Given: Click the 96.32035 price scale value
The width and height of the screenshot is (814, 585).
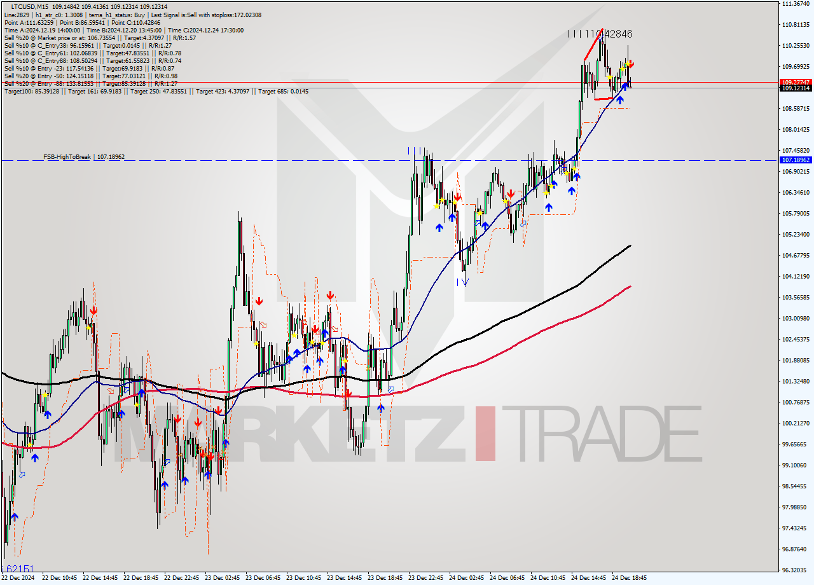Looking at the screenshot, I should pos(796,570).
